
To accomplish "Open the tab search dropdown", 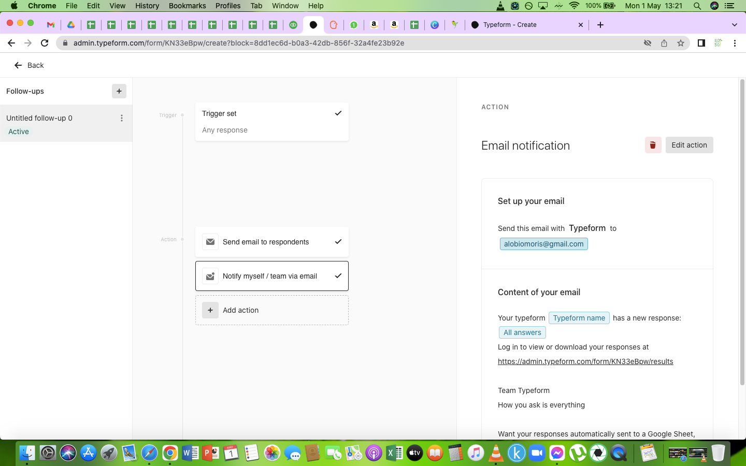I will (735, 25).
